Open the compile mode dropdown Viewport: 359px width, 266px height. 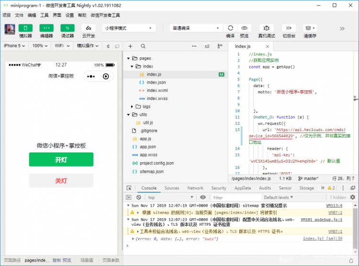point(196,28)
